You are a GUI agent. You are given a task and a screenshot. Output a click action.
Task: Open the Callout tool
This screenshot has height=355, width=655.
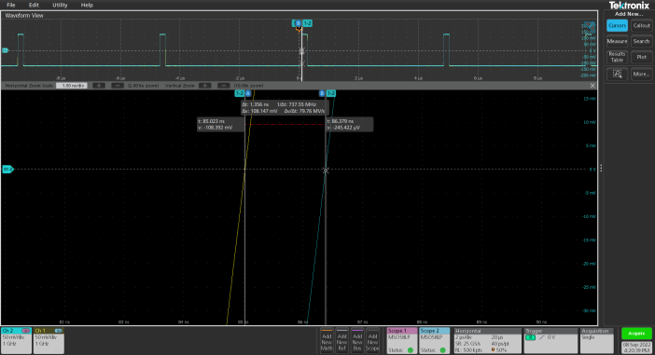click(641, 25)
